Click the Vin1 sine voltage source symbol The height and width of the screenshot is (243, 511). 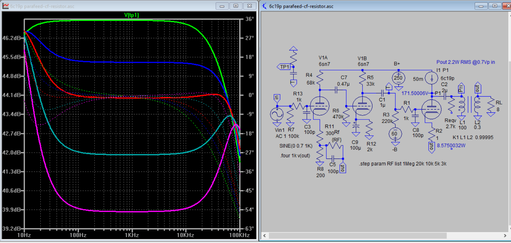[x=277, y=114]
